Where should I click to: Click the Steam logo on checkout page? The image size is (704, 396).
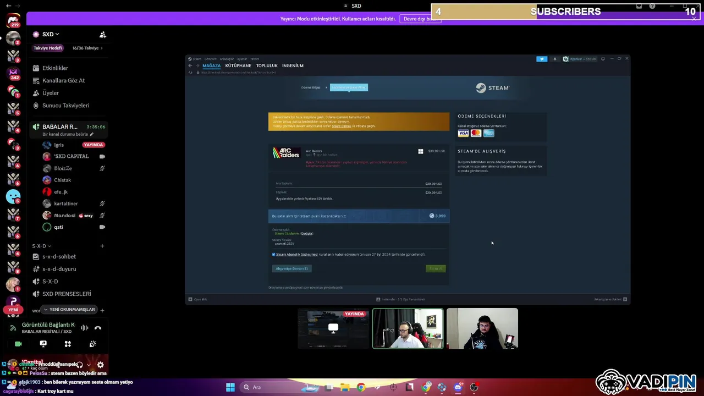click(492, 87)
